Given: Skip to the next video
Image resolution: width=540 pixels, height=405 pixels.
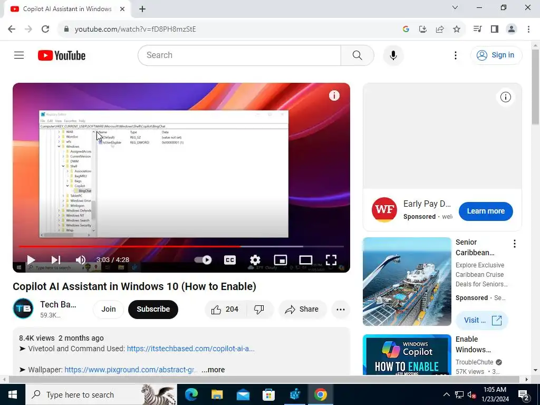Looking at the screenshot, I should 56,259.
